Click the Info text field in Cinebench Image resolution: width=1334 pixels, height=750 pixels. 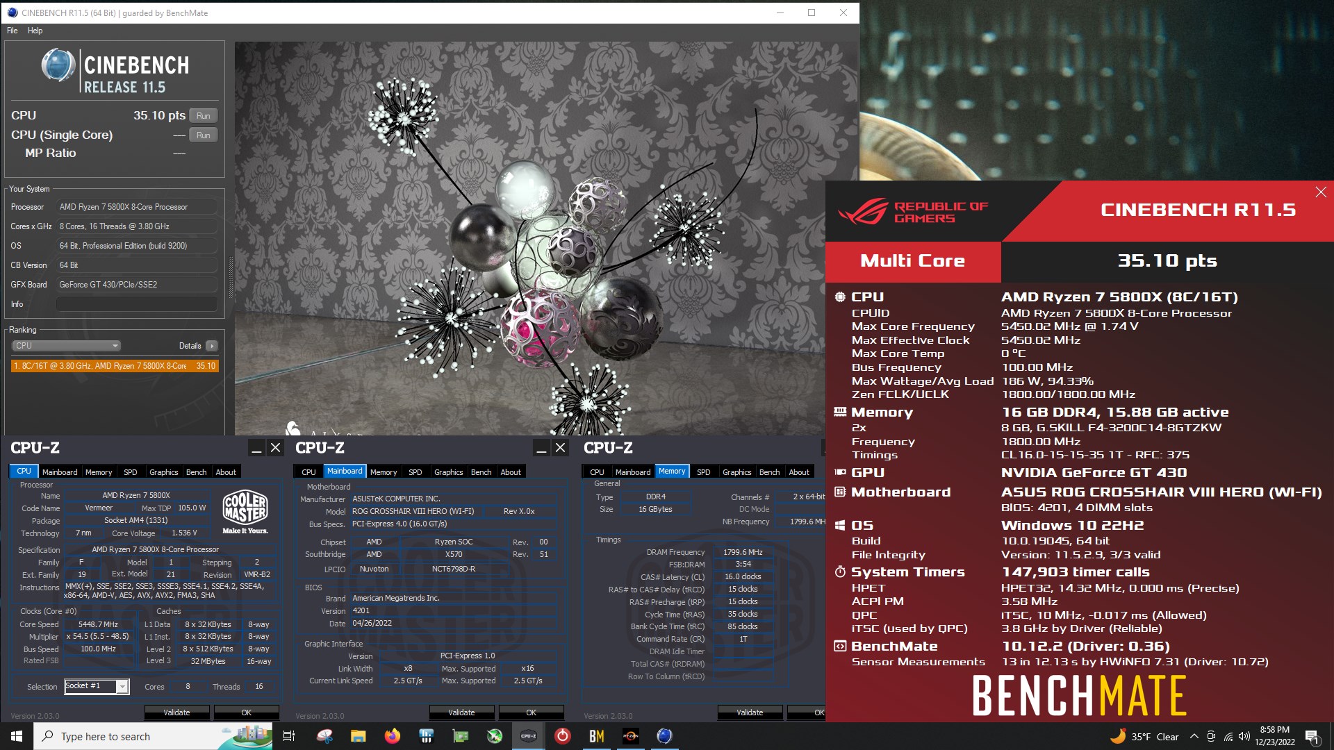coord(136,304)
